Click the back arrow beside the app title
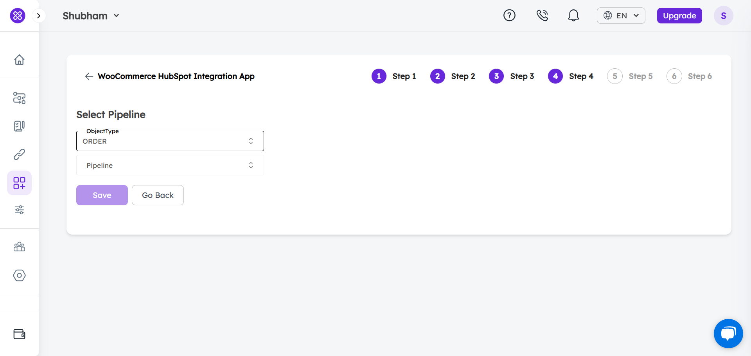 pos(89,76)
